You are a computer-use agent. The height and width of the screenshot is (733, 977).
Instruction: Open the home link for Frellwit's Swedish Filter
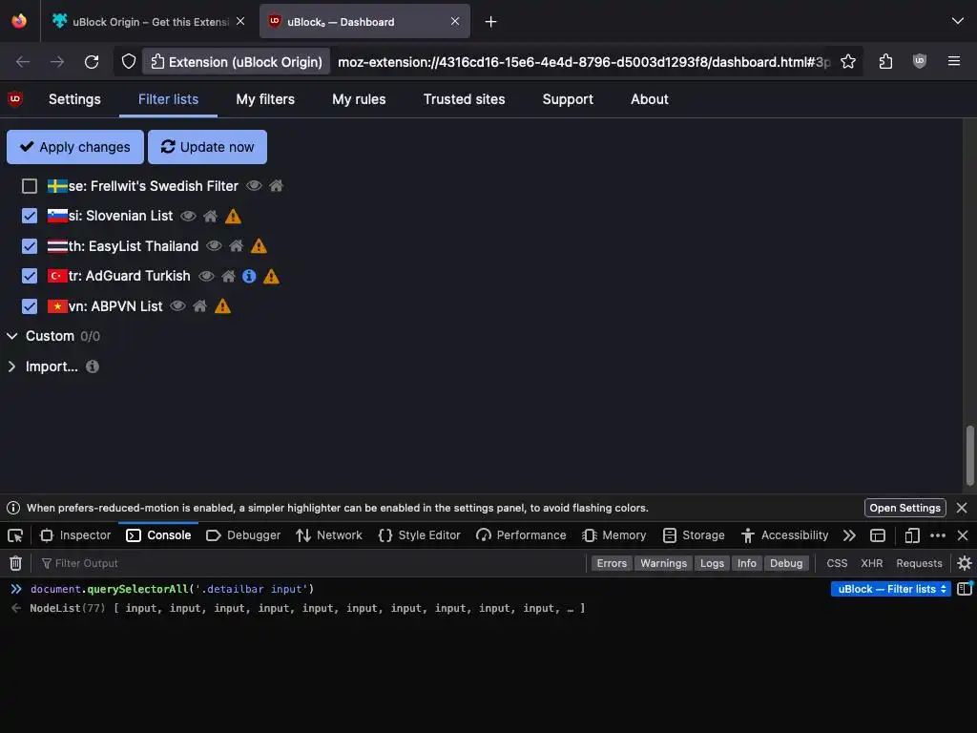[x=276, y=186]
